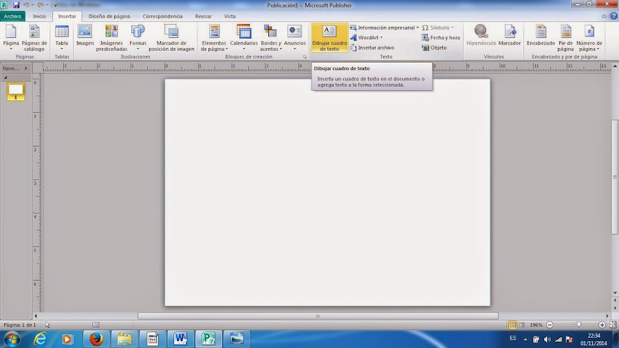
Task: Open the Revisar tab
Action: [x=204, y=17]
